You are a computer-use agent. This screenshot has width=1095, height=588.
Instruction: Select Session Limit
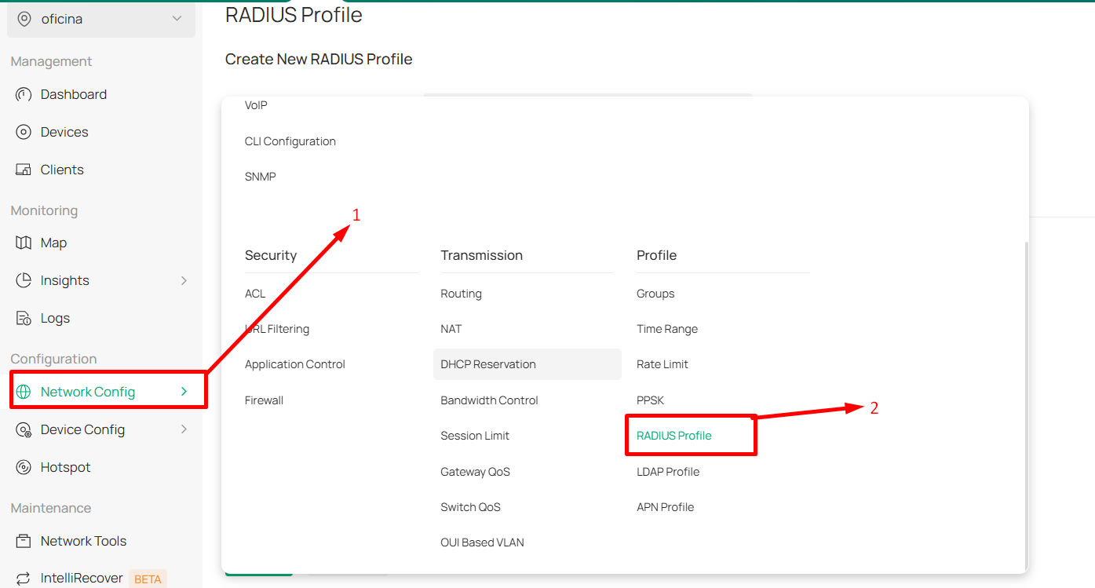(475, 436)
